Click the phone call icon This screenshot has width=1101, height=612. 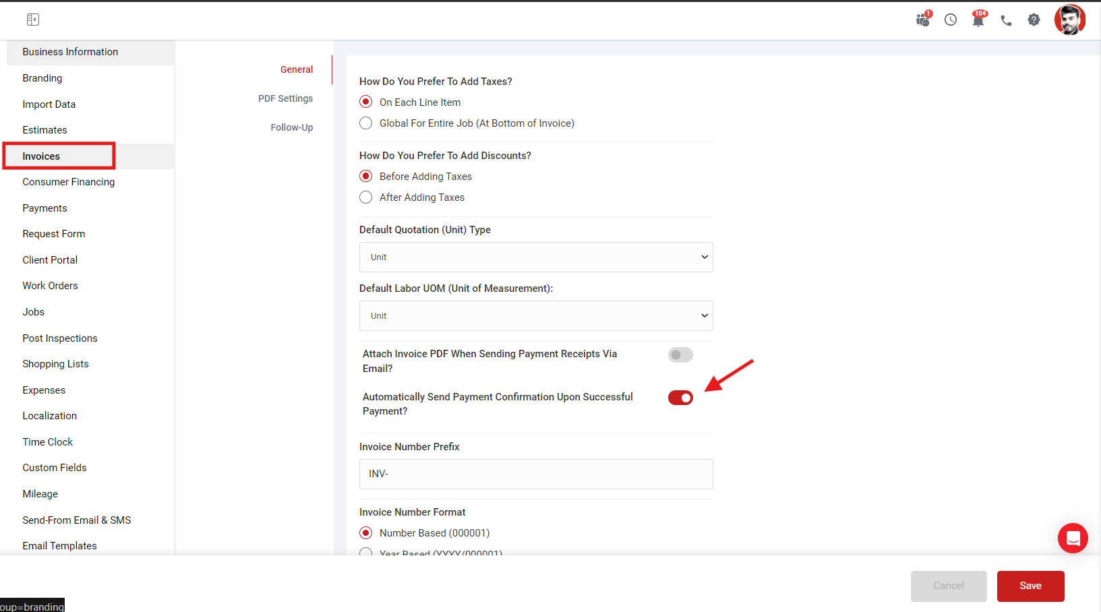coord(1006,20)
